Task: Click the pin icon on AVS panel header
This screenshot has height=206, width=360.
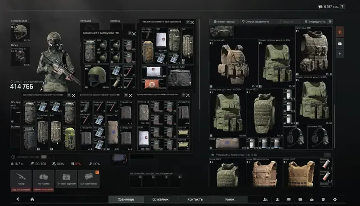Action: 187,22
